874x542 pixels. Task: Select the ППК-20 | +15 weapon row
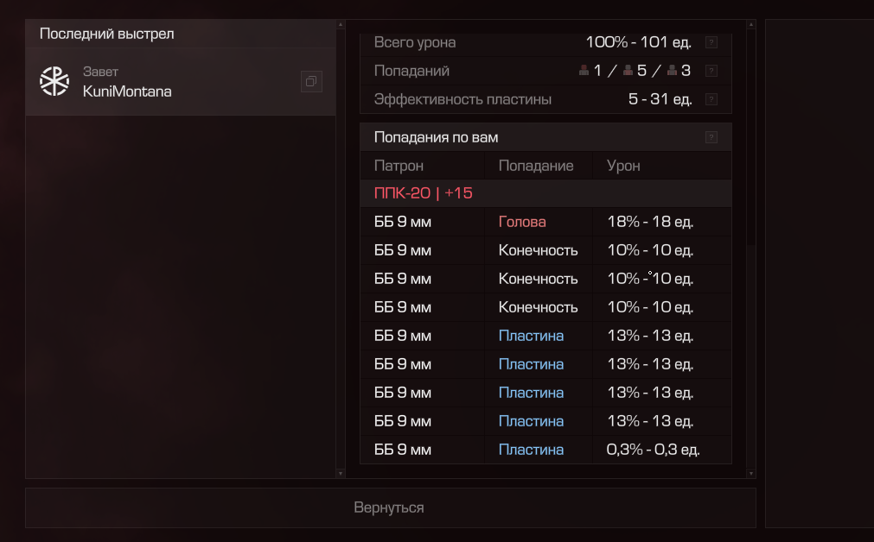tap(545, 193)
